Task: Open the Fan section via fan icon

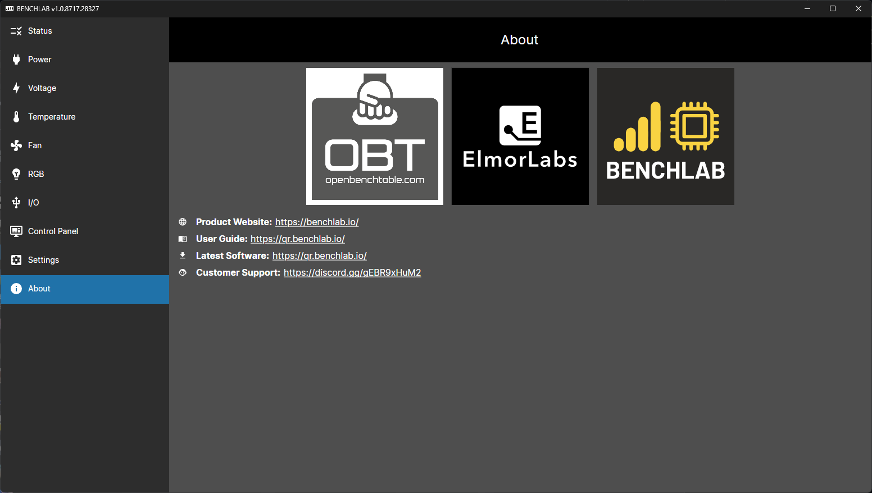Action: pyautogui.click(x=16, y=145)
